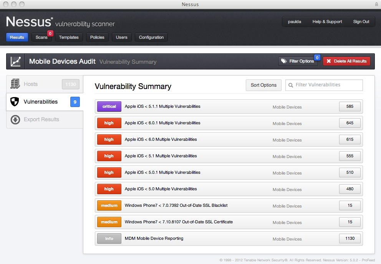
Task: Select Export Results in the sidebar
Action: (x=45, y=119)
